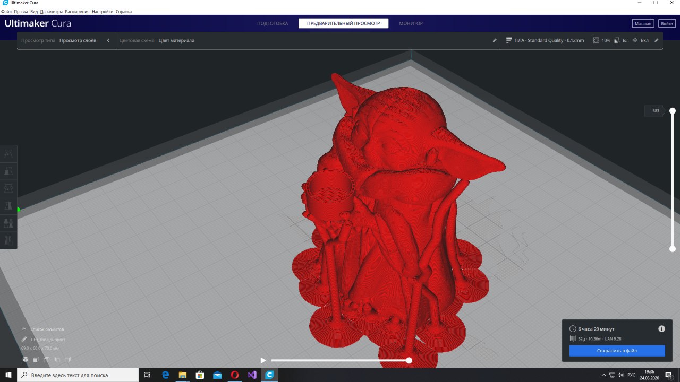Open Microsoft Edge from the taskbar

tap(165, 375)
